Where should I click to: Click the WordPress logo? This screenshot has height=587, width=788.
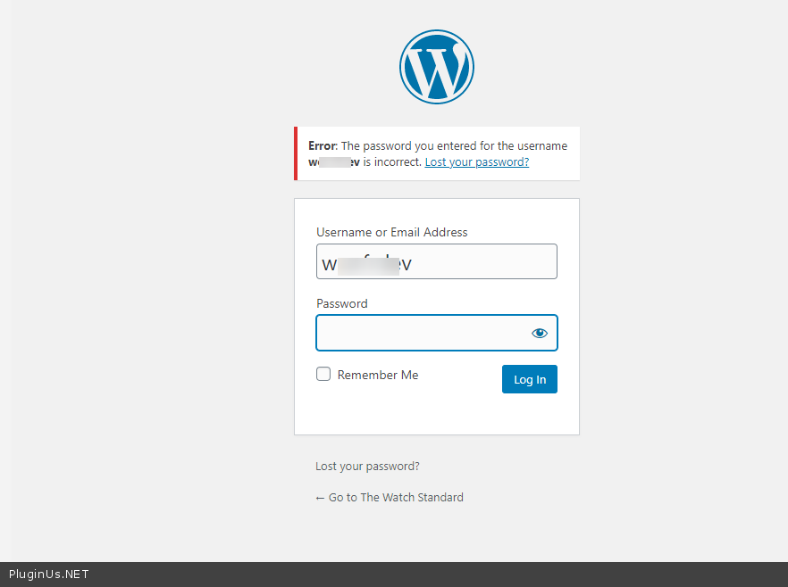point(436,67)
